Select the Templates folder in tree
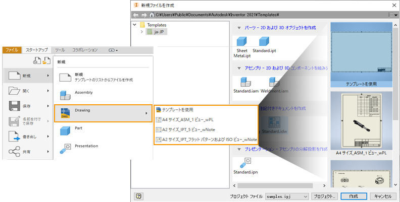Viewport: 400px width, 202px height. [x=154, y=25]
